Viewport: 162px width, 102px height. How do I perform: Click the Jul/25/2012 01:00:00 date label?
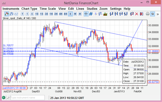pos(15,88)
